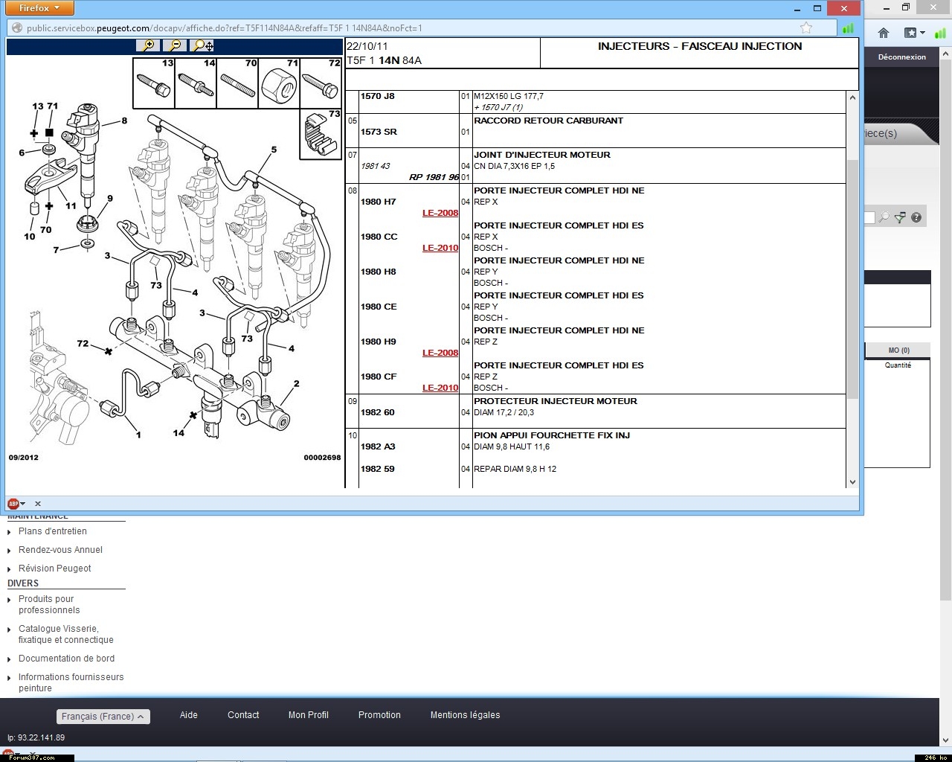The image size is (952, 762).
Task: Click the home icon in browser toolbar
Action: [x=884, y=33]
